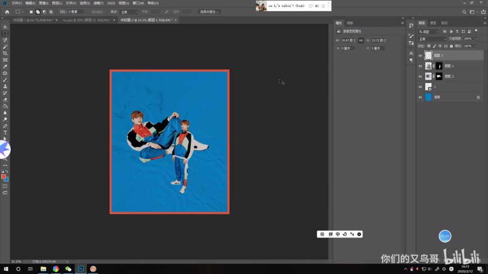Open the Screen Mode icon in toolbox
The height and width of the screenshot is (274, 488).
5,193
